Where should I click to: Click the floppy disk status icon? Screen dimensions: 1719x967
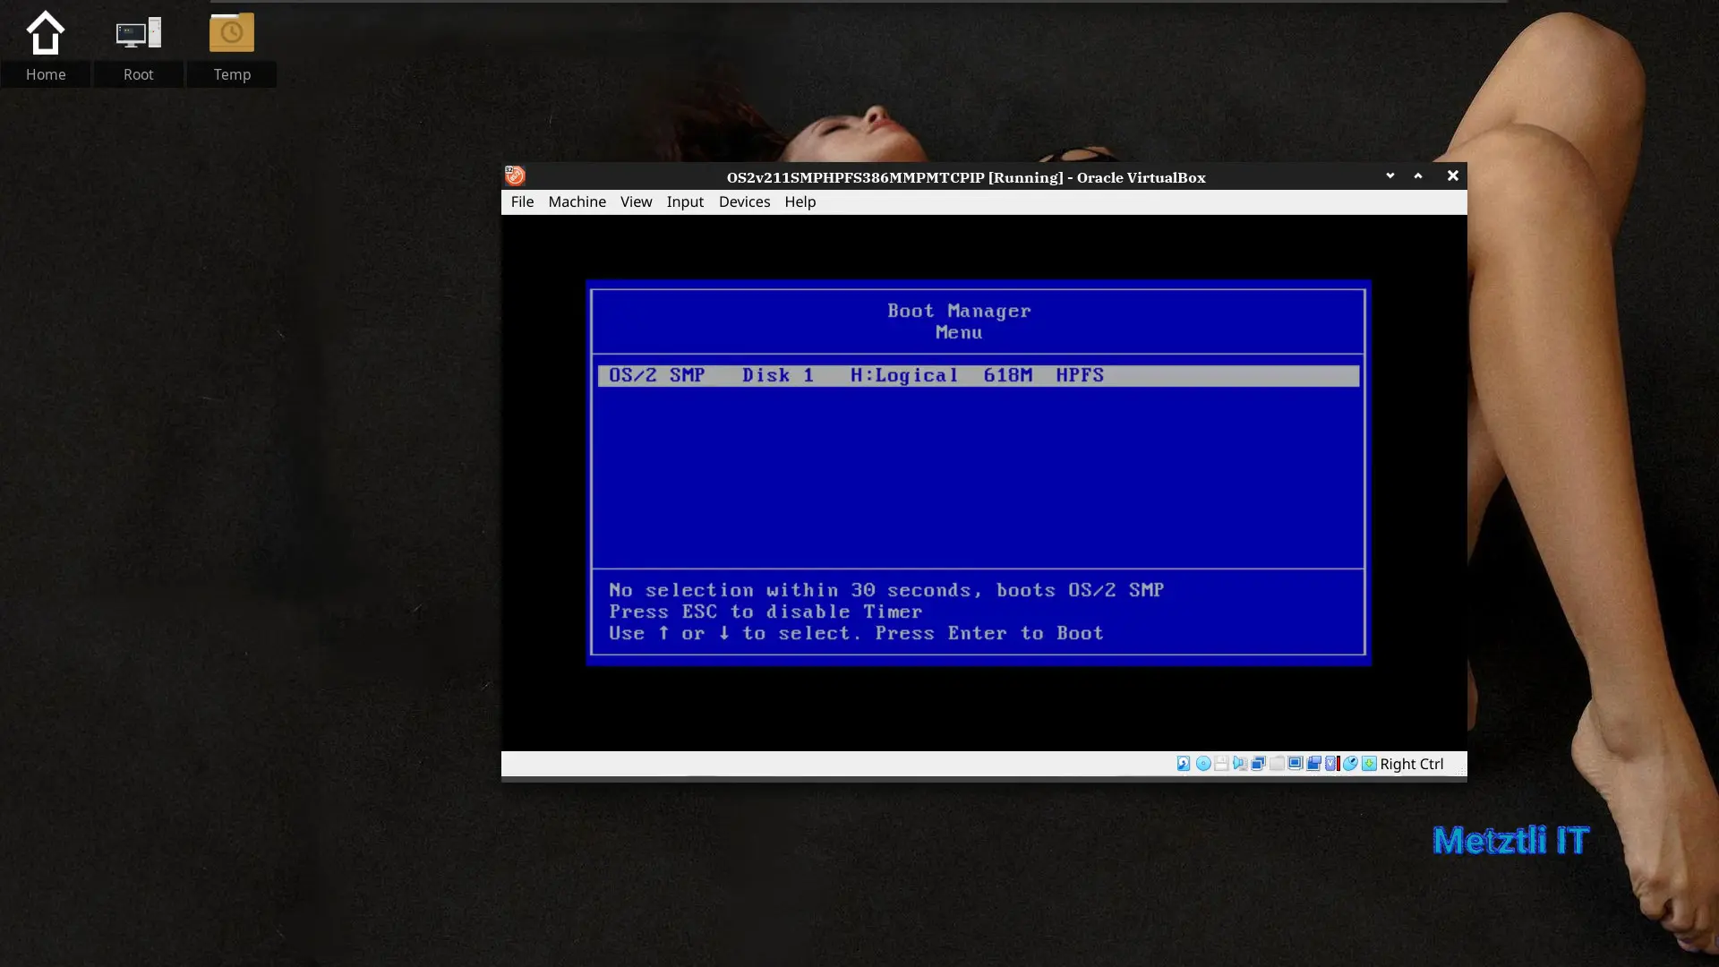pos(1221,764)
